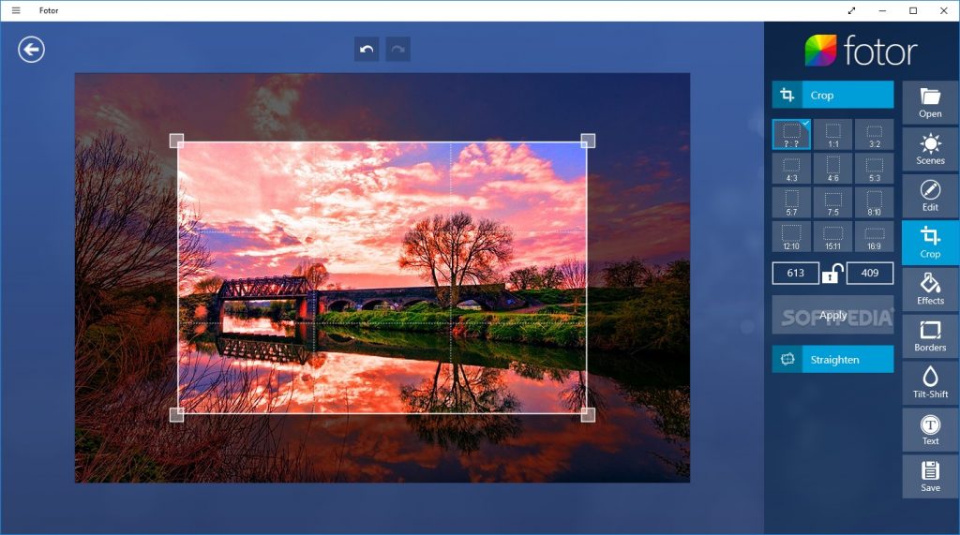Select the 15:11 crop ratio

point(832,237)
